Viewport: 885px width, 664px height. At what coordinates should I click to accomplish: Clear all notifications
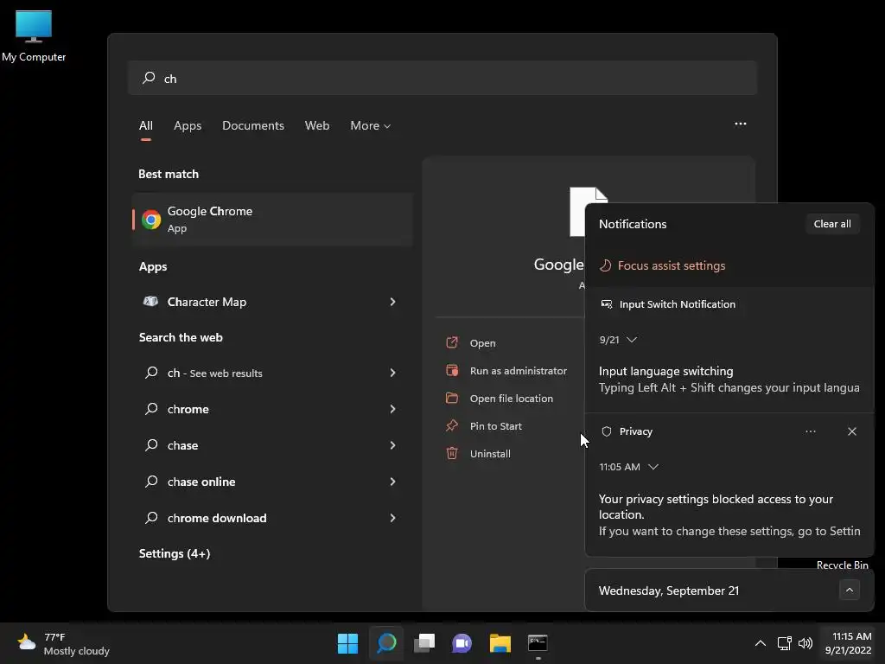tap(832, 224)
